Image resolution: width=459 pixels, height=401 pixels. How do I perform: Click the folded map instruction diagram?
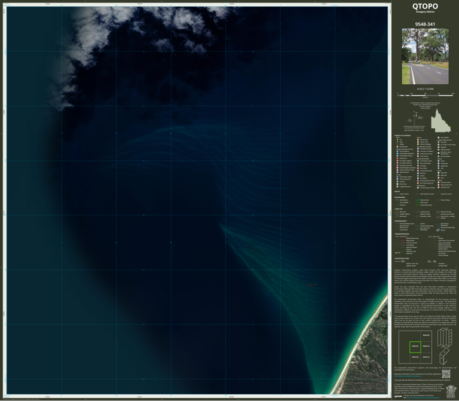(x=445, y=347)
